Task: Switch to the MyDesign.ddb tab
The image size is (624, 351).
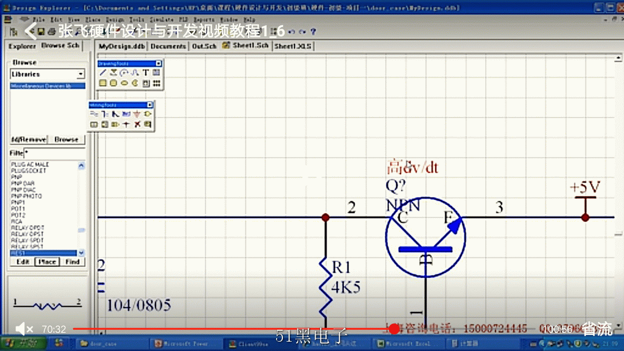Action: 122,46
